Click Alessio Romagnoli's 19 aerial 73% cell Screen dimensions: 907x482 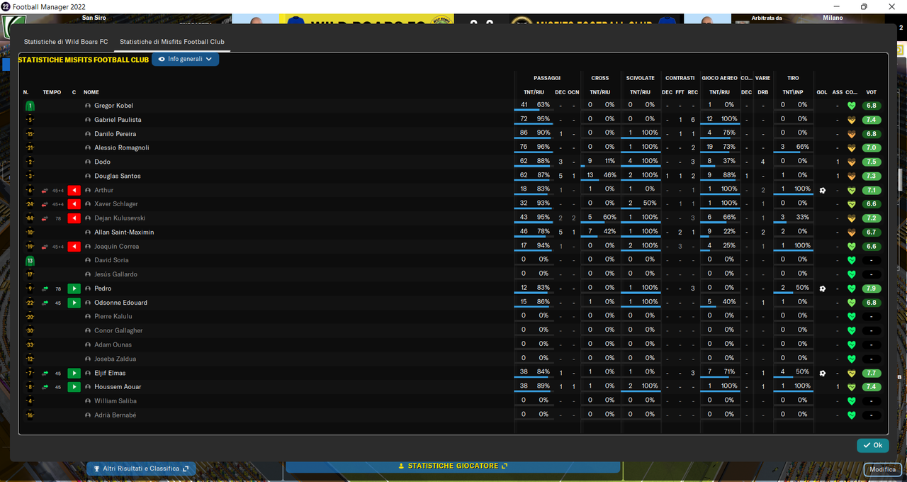pyautogui.click(x=720, y=148)
